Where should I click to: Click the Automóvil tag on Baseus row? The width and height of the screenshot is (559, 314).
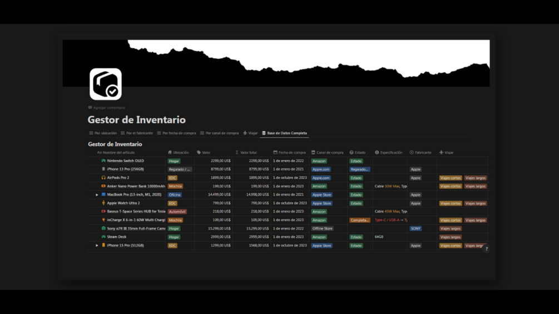pos(177,212)
